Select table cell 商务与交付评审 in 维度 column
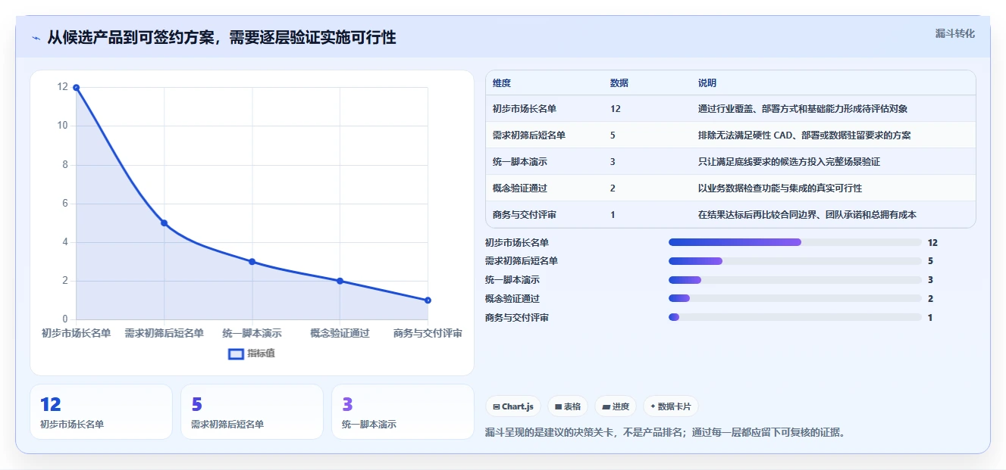The height and width of the screenshot is (470, 1006). pyautogui.click(x=524, y=215)
